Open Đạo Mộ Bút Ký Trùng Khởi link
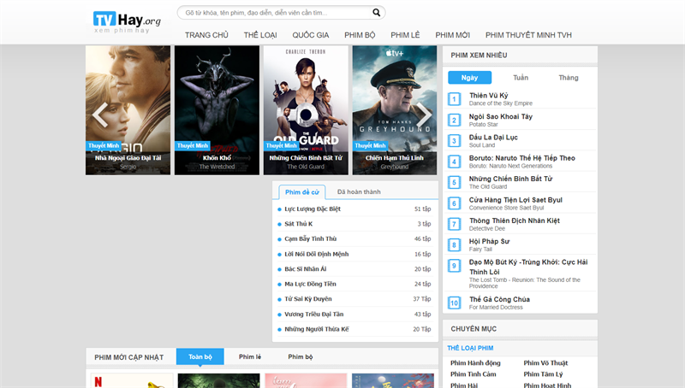Screen dimensions: 685x388 pyautogui.click(x=528, y=267)
